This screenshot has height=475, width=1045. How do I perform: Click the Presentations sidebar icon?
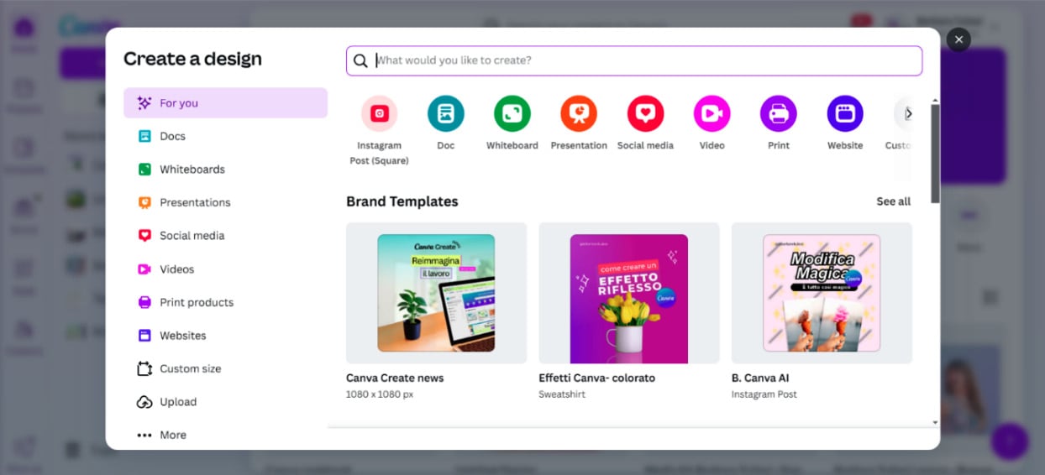(x=144, y=202)
